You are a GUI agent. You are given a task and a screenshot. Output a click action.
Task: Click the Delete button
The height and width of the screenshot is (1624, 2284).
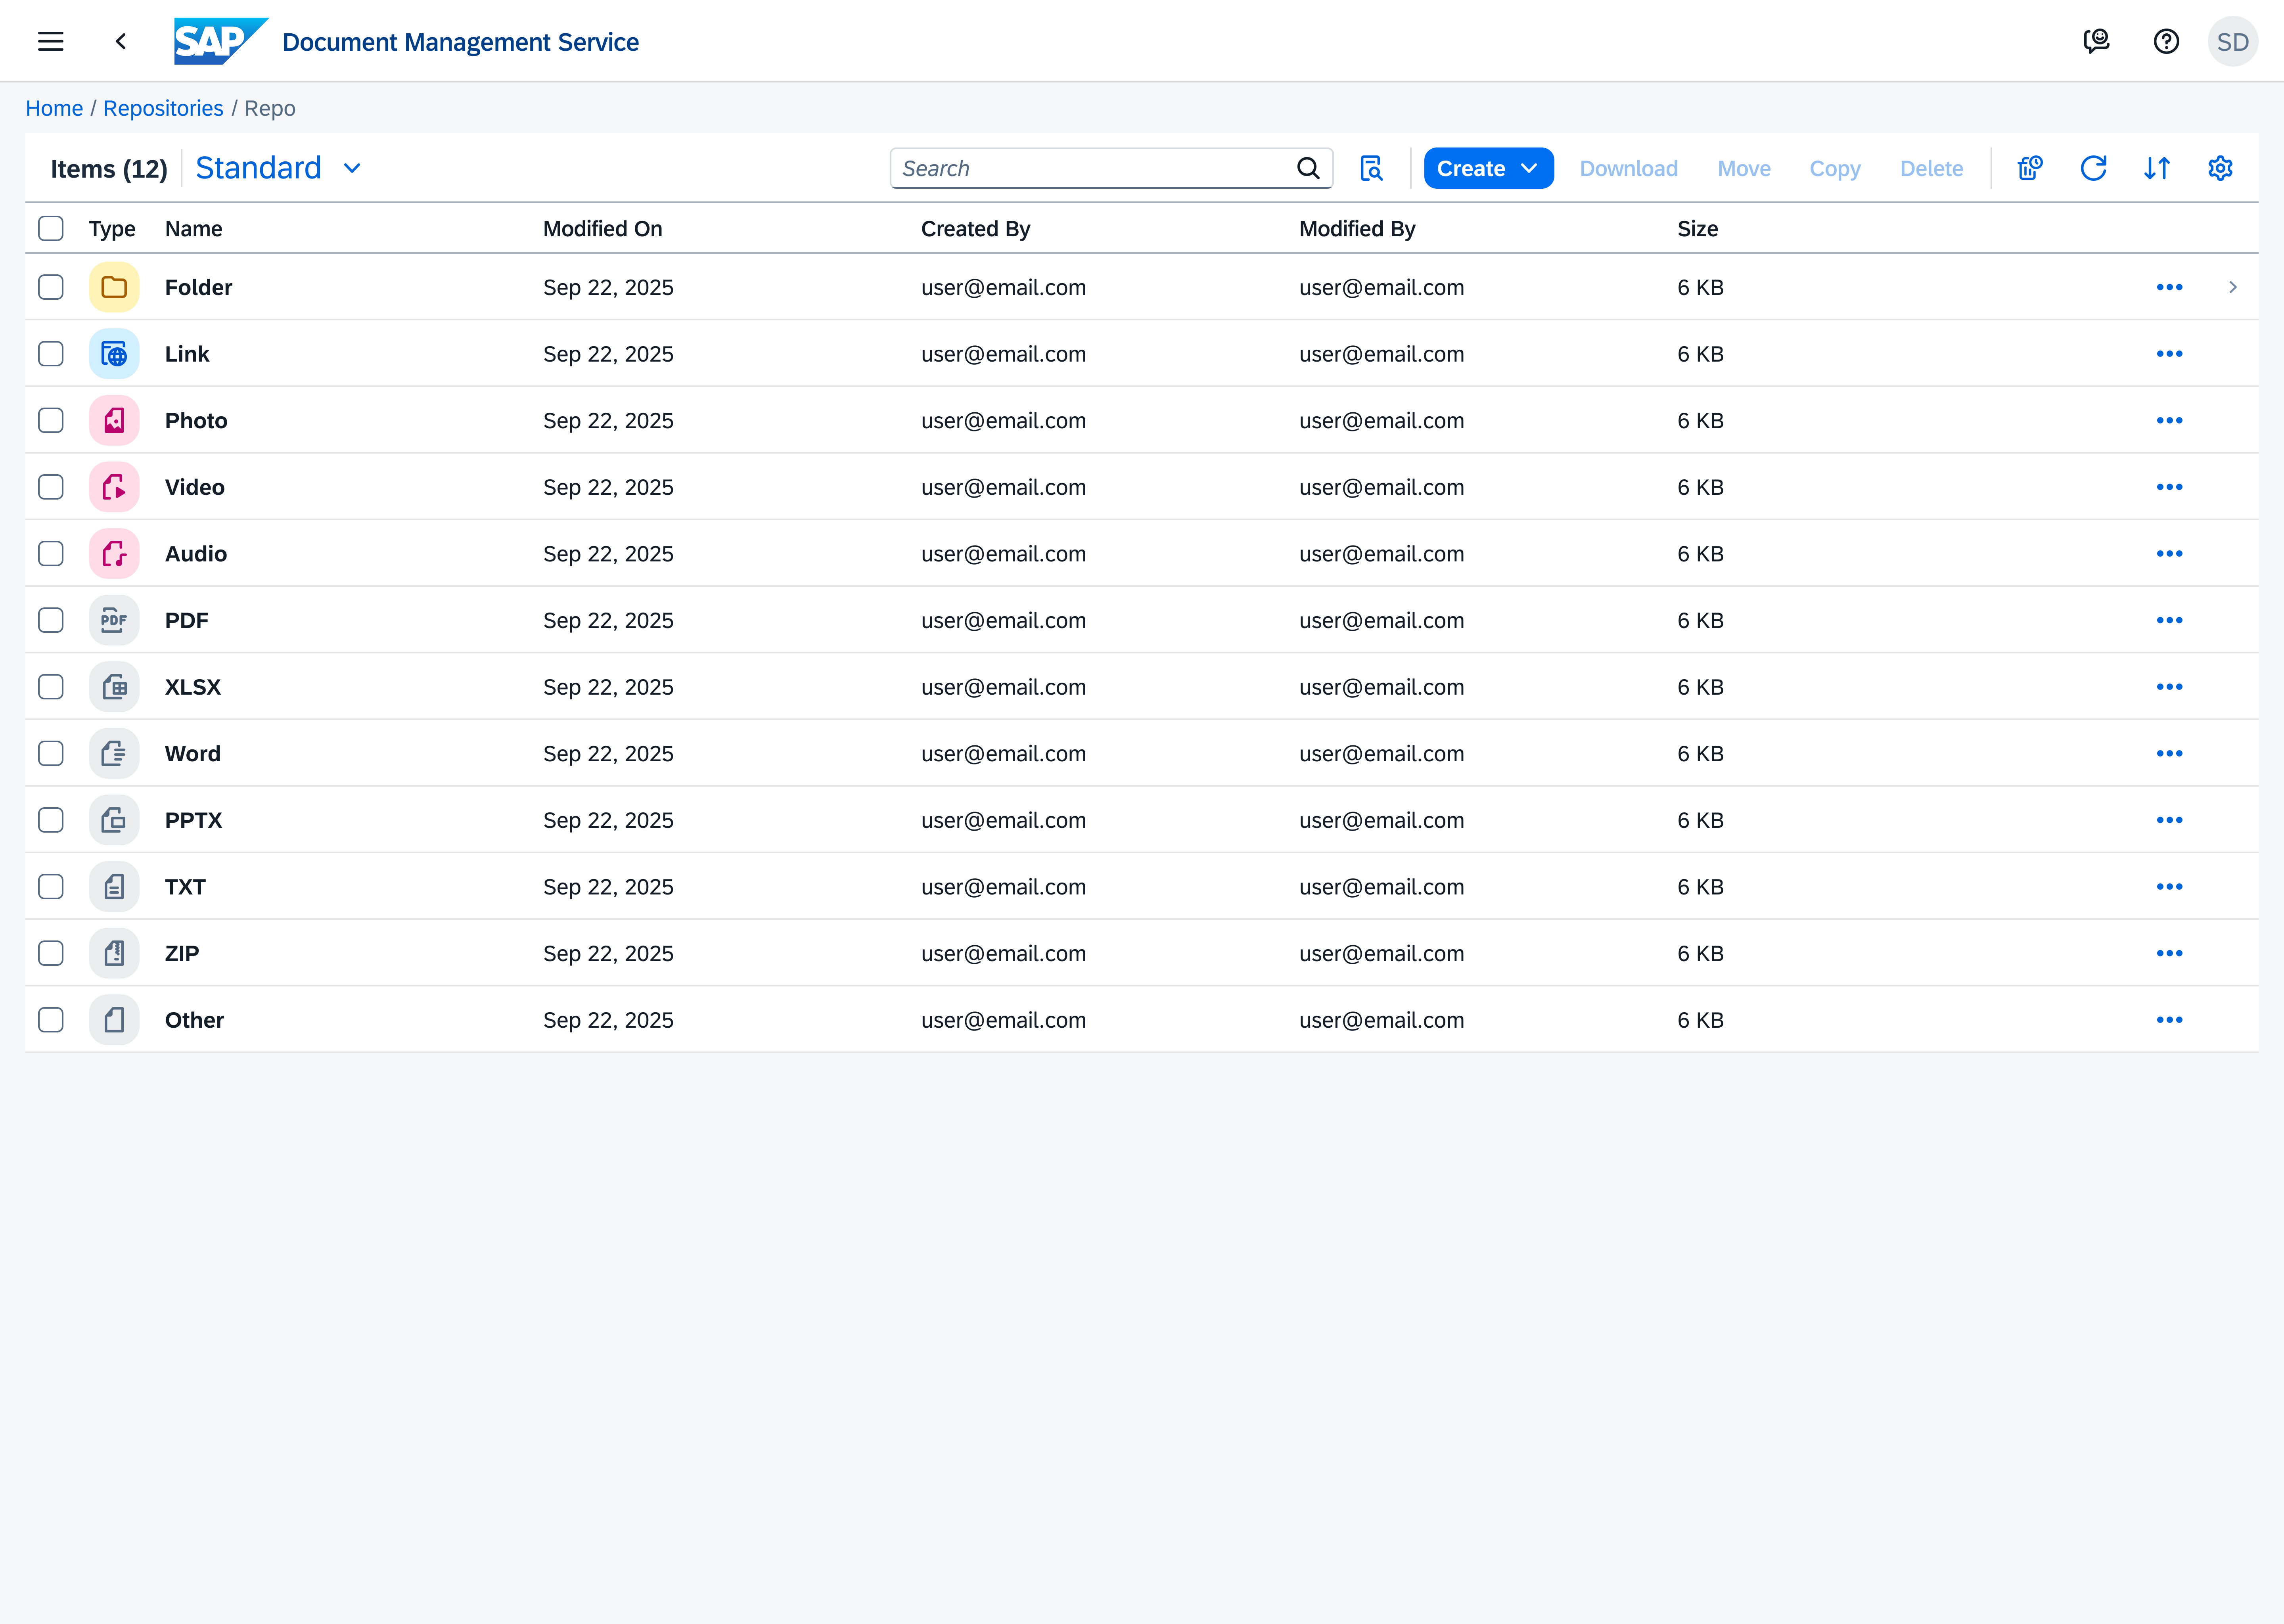1931,168
